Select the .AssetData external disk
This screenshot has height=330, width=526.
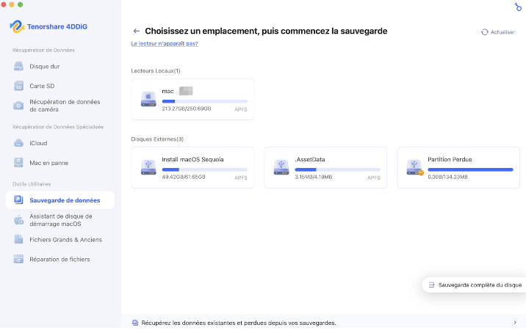[x=325, y=167]
